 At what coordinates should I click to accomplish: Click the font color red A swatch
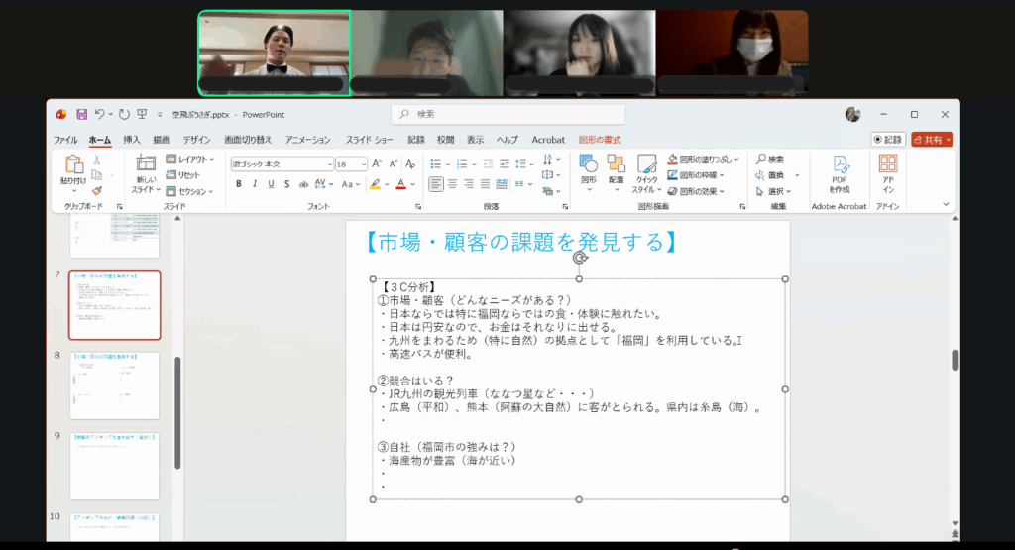tap(400, 184)
